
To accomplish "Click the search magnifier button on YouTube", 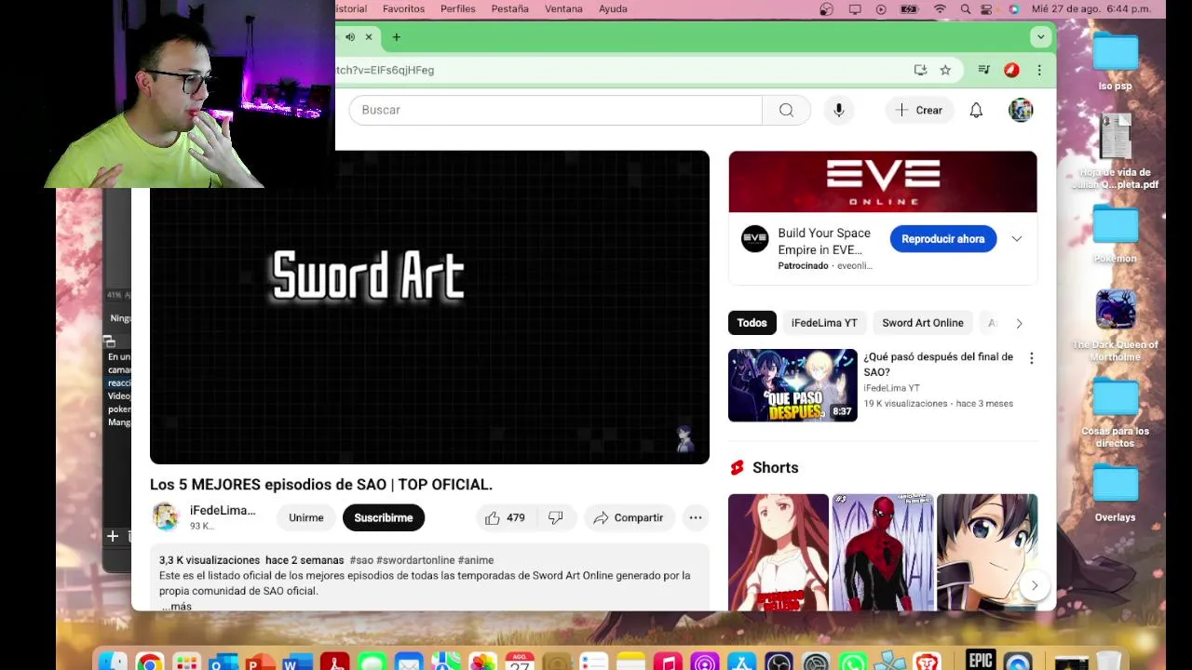I will [786, 110].
